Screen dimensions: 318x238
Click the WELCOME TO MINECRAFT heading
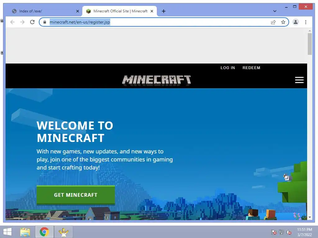click(75, 132)
